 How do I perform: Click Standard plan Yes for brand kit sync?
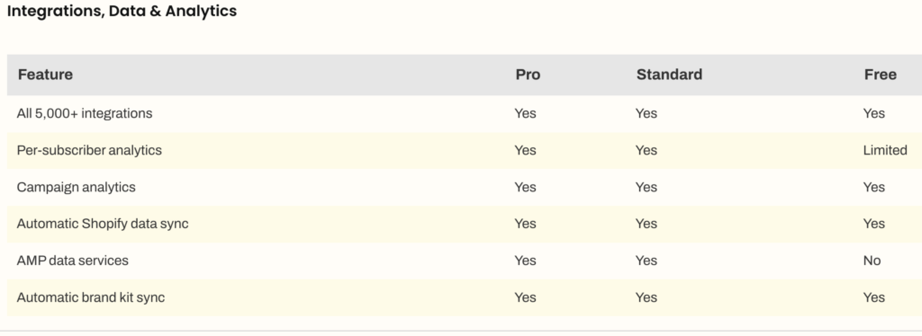646,297
